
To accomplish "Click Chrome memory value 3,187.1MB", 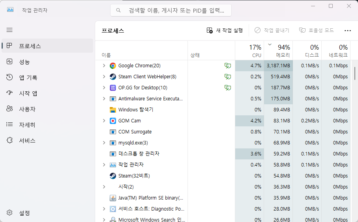I will (278, 66).
